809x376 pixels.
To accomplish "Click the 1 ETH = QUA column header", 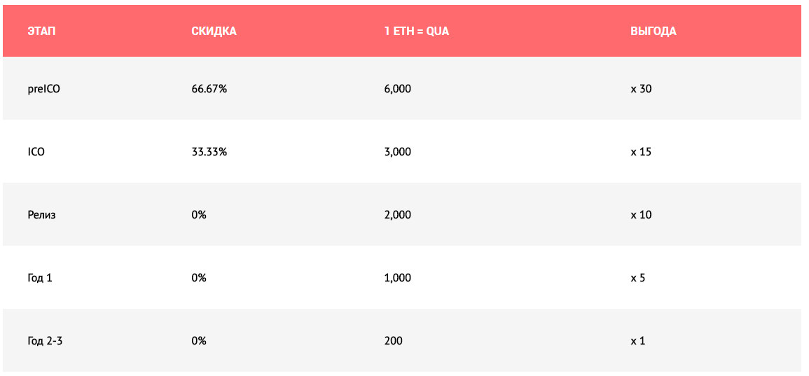I will click(416, 31).
